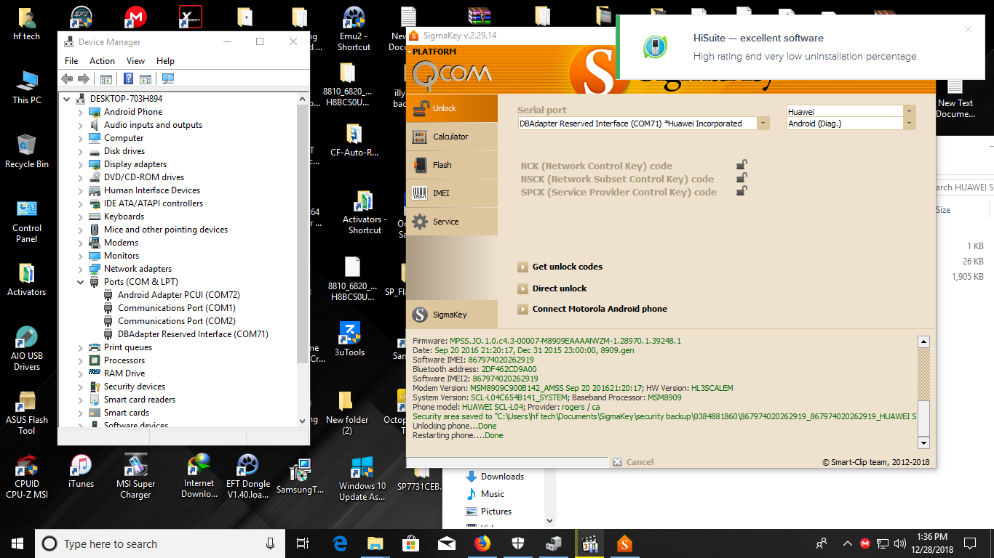Open Internet Download Manager desktop icon

[x=199, y=477]
